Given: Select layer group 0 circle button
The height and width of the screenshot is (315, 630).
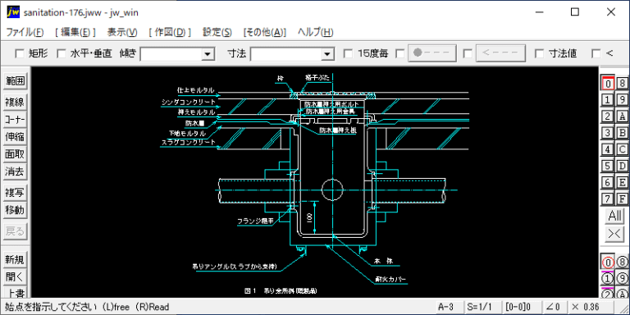Looking at the screenshot, I should point(608,262).
